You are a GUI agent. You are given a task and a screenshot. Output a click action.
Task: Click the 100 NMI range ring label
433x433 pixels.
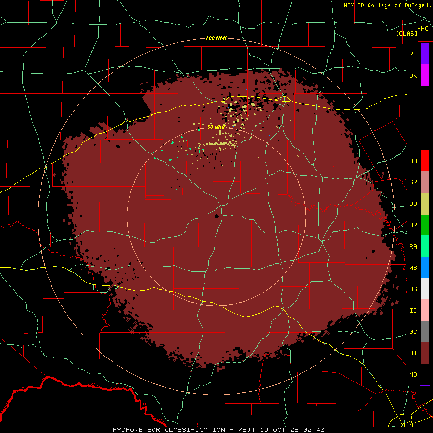(x=216, y=38)
